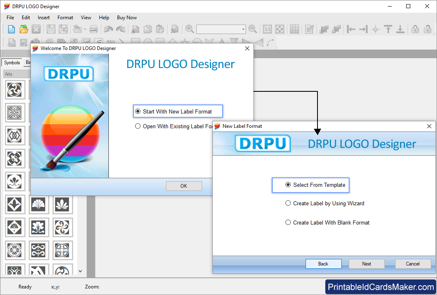The image size is (437, 295).
Task: Click the text tool icon with letter A
Action: click(11, 43)
